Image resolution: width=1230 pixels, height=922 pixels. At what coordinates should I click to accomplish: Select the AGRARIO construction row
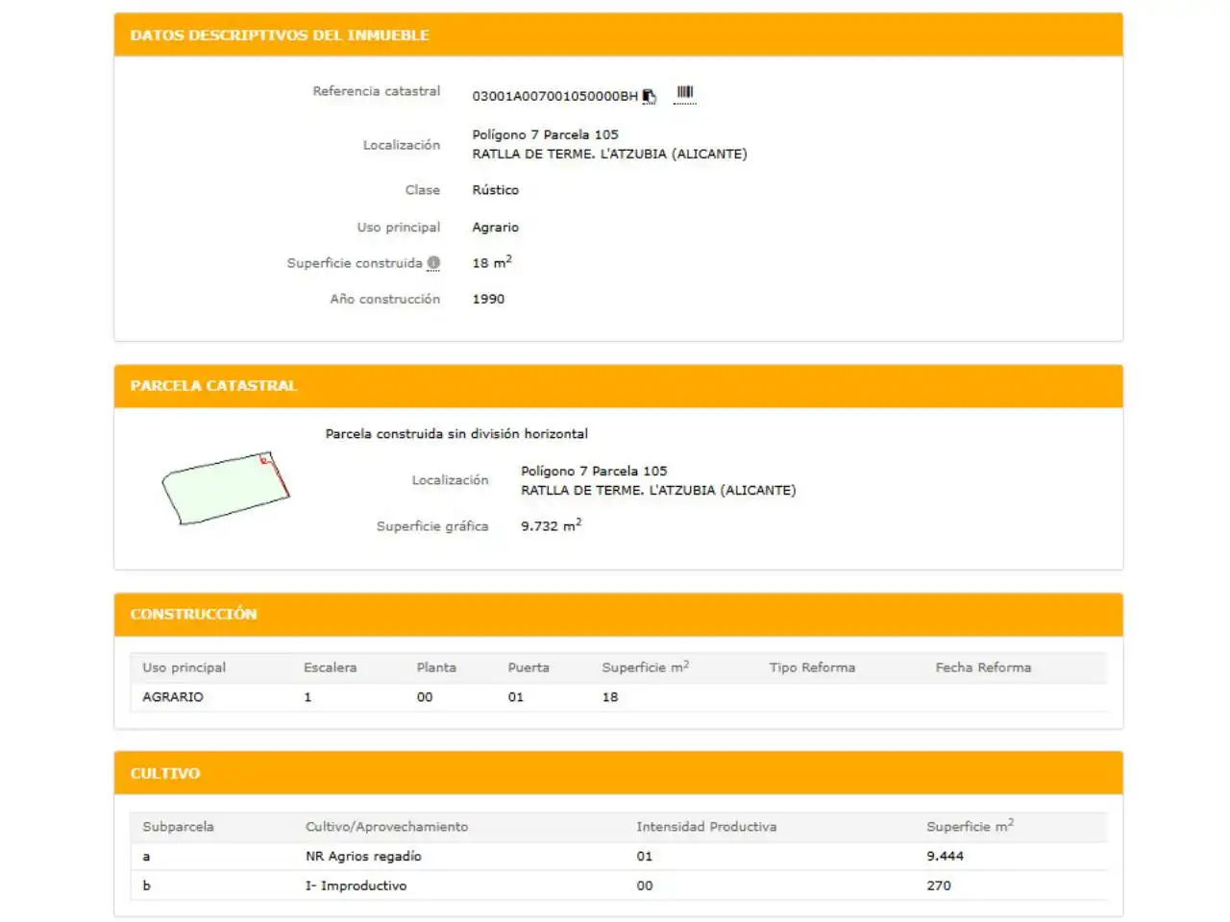point(619,697)
